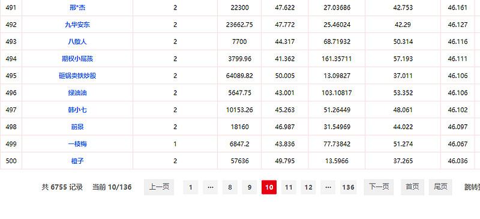480x219 pixels.
Task: Open user link 九华安东
Action: [77, 25]
